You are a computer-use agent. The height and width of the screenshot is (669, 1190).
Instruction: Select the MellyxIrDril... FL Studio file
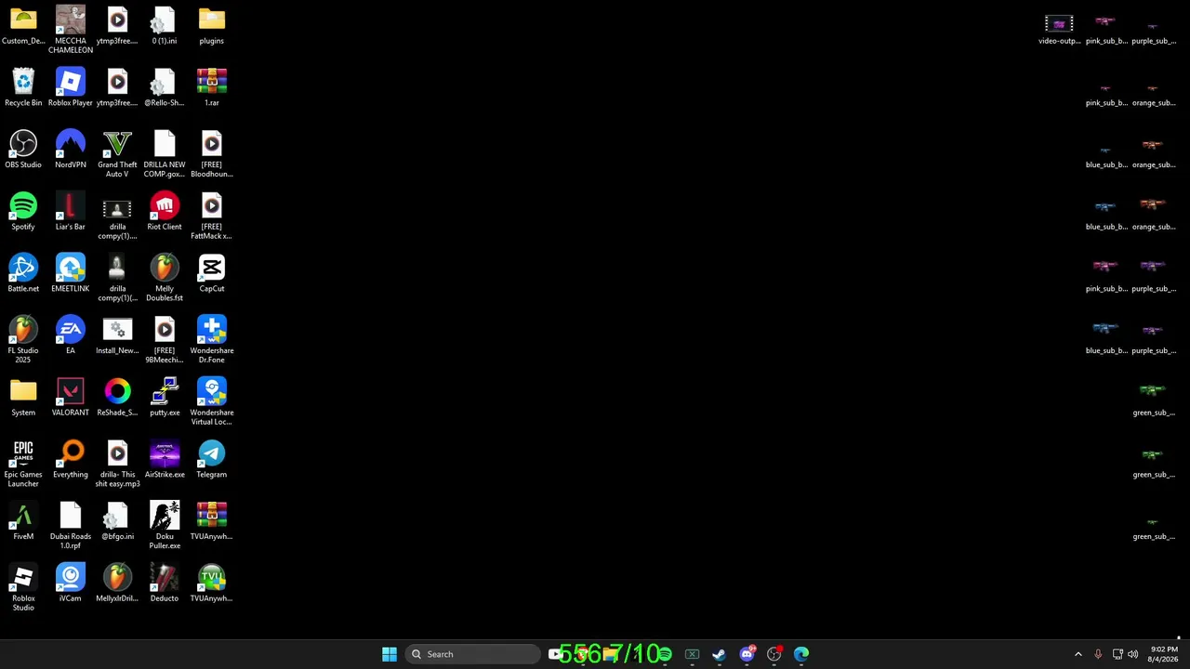point(117,584)
